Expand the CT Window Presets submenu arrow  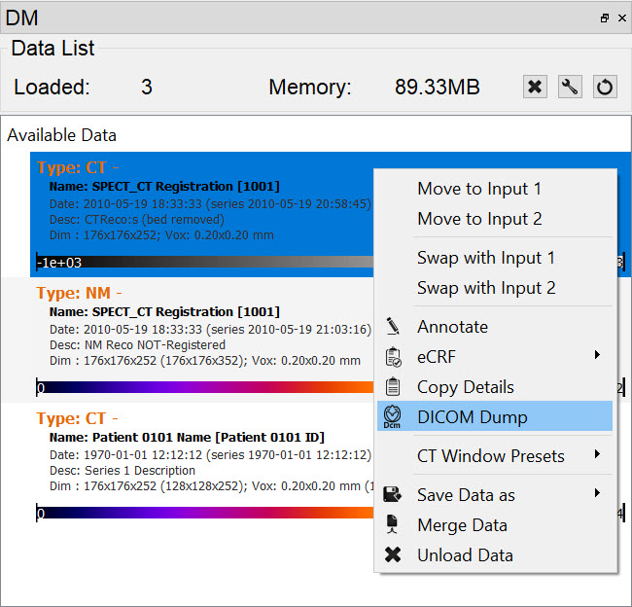(x=597, y=455)
